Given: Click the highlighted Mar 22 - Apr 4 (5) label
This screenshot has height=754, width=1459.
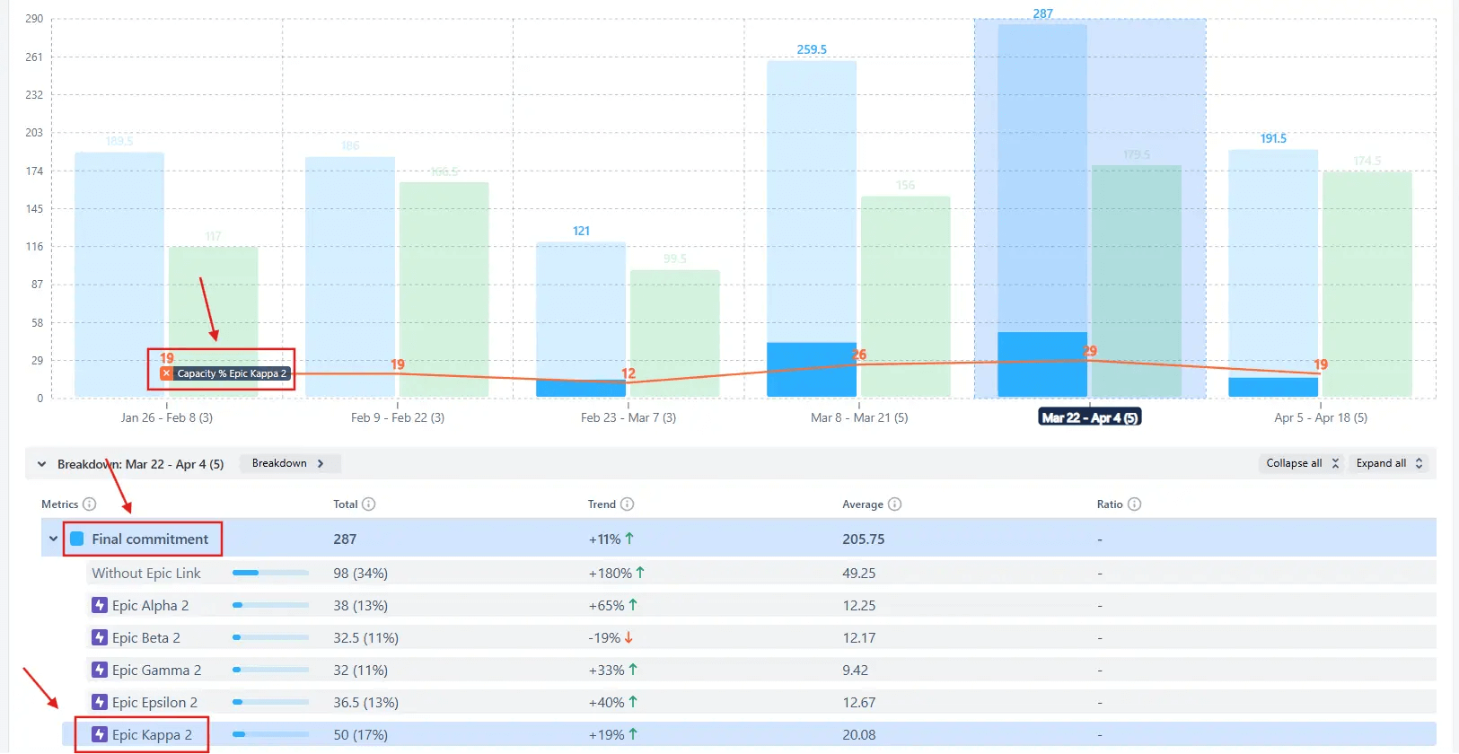Looking at the screenshot, I should [1090, 417].
